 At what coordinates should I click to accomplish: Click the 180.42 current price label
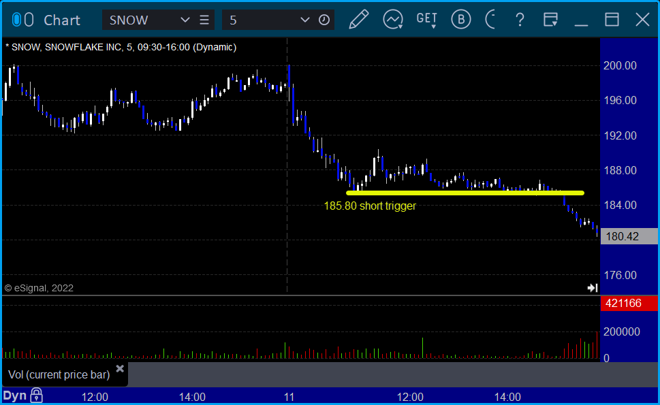pyautogui.click(x=629, y=236)
